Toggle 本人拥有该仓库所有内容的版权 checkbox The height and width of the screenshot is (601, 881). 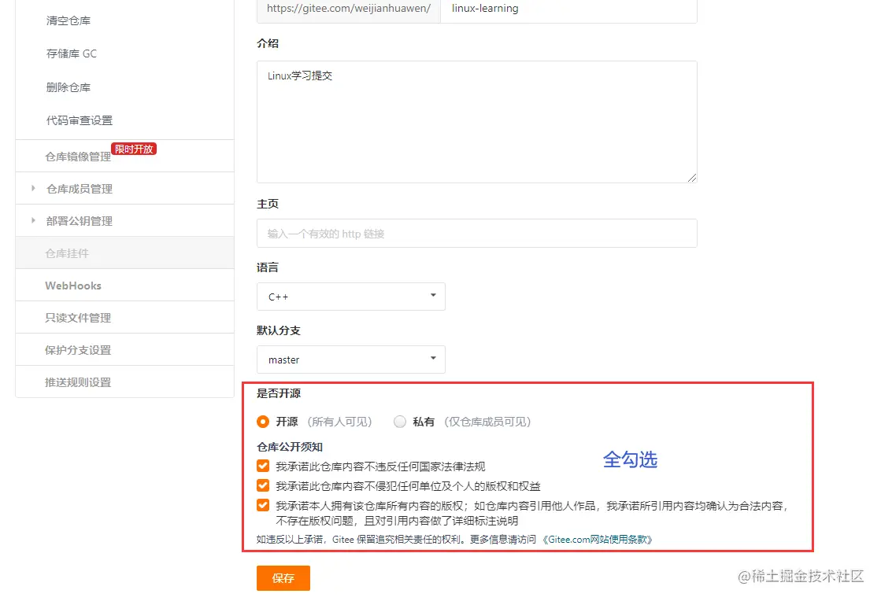click(263, 504)
